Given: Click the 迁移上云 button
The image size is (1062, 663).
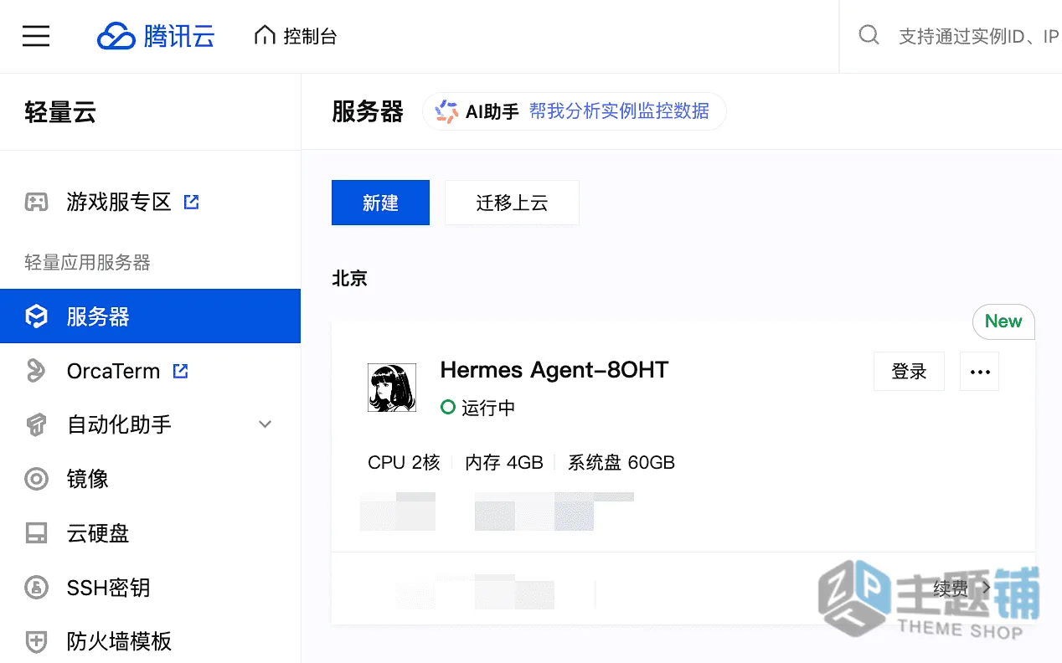Looking at the screenshot, I should point(512,203).
